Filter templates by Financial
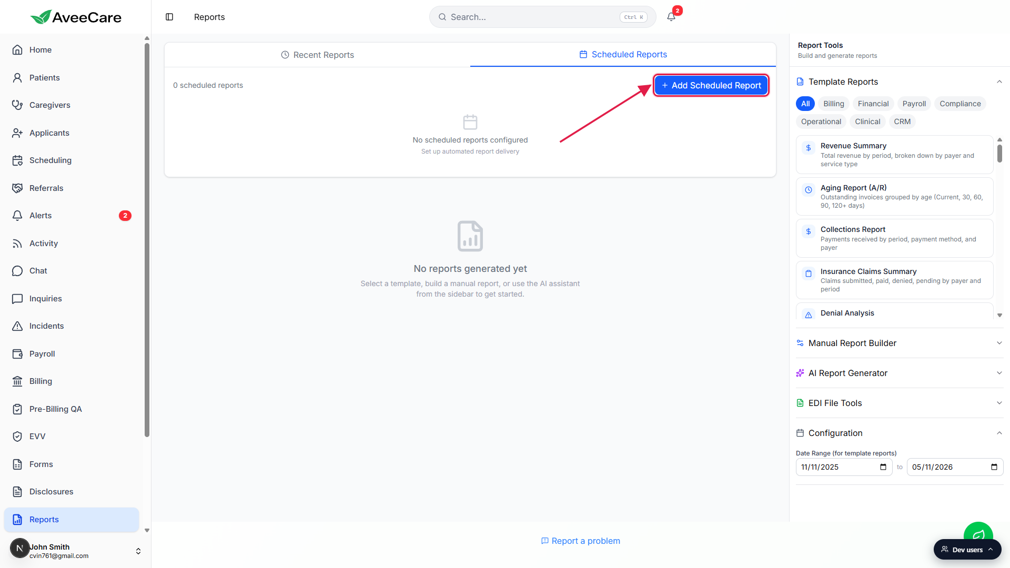1010x568 pixels. (x=873, y=104)
